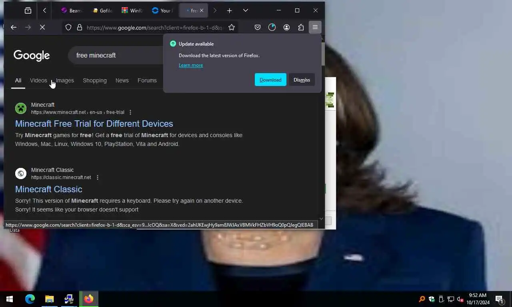Image resolution: width=512 pixels, height=307 pixels.
Task: Open 'Minecraft Free Trial for Different Devices' link
Action: point(94,124)
